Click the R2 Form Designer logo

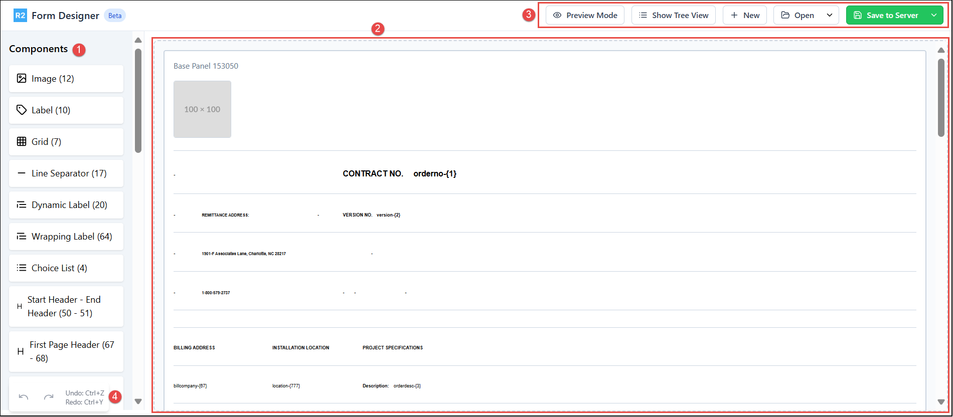(20, 16)
